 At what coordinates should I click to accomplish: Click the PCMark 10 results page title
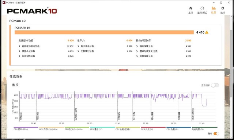(18, 21)
